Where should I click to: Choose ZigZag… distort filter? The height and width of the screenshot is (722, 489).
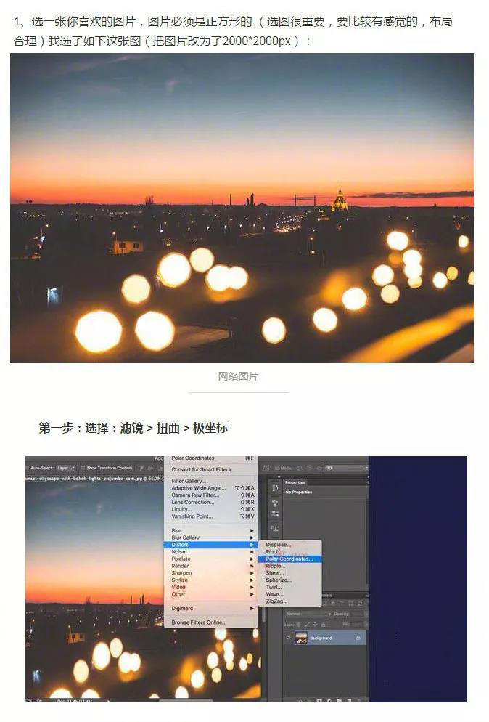[289, 601]
